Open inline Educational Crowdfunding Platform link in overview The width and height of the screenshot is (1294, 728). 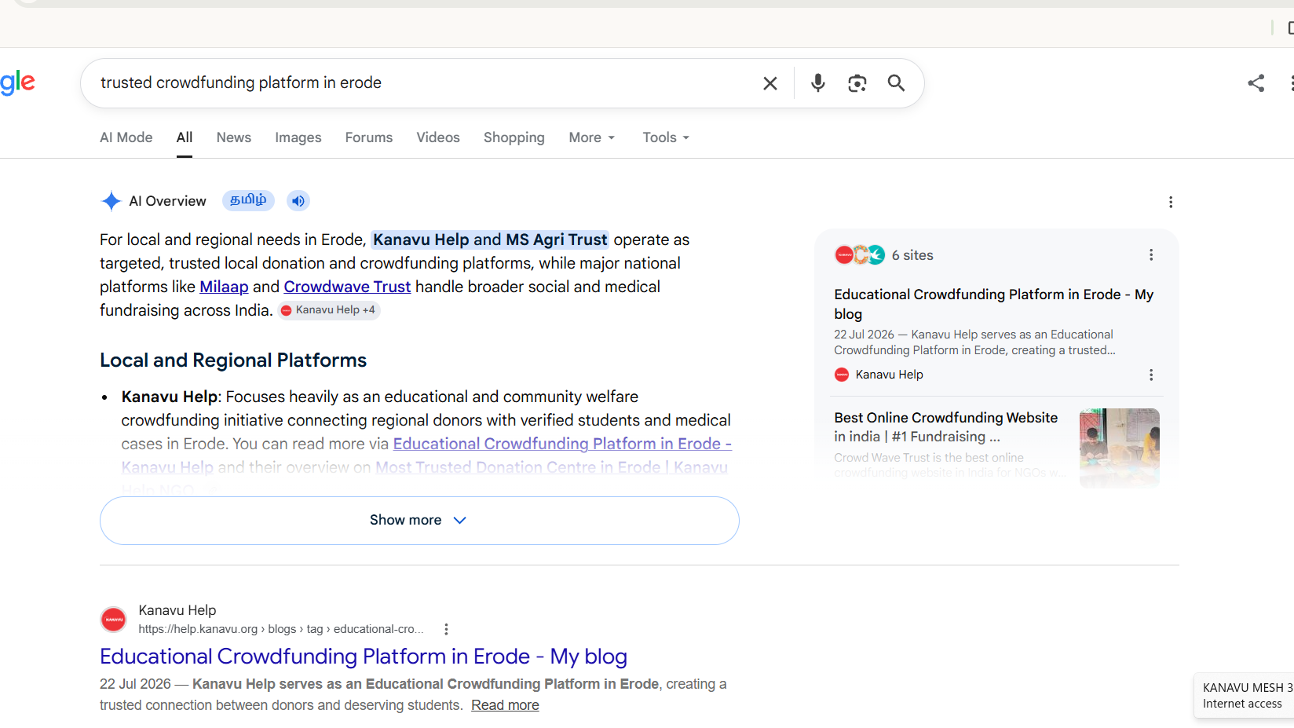[x=562, y=444]
